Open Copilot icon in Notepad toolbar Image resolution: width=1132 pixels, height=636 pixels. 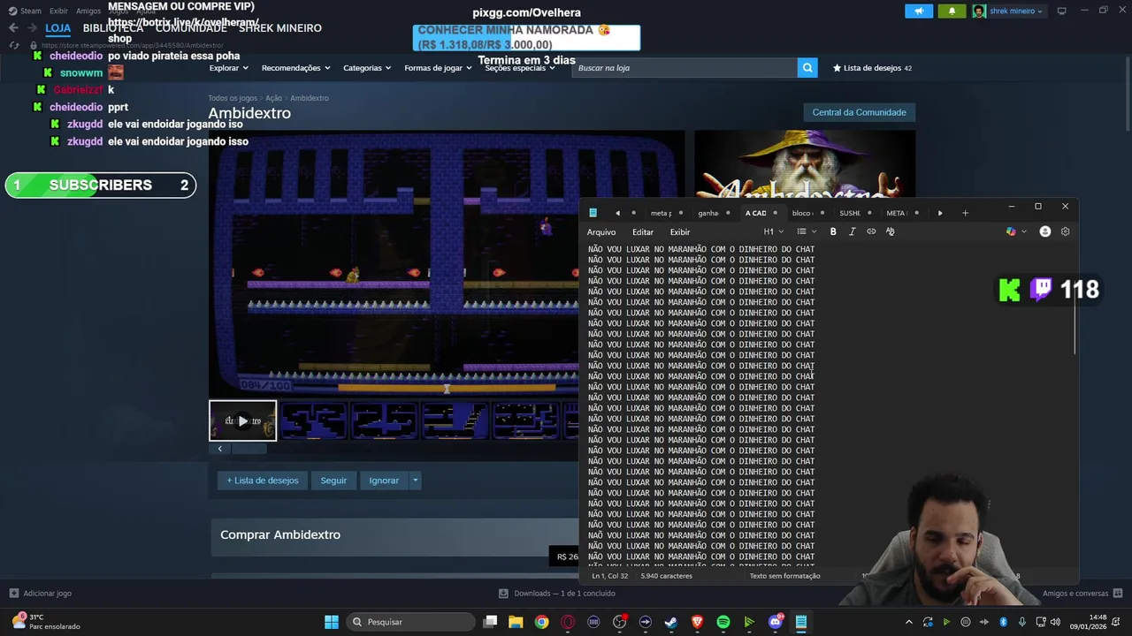click(1011, 231)
